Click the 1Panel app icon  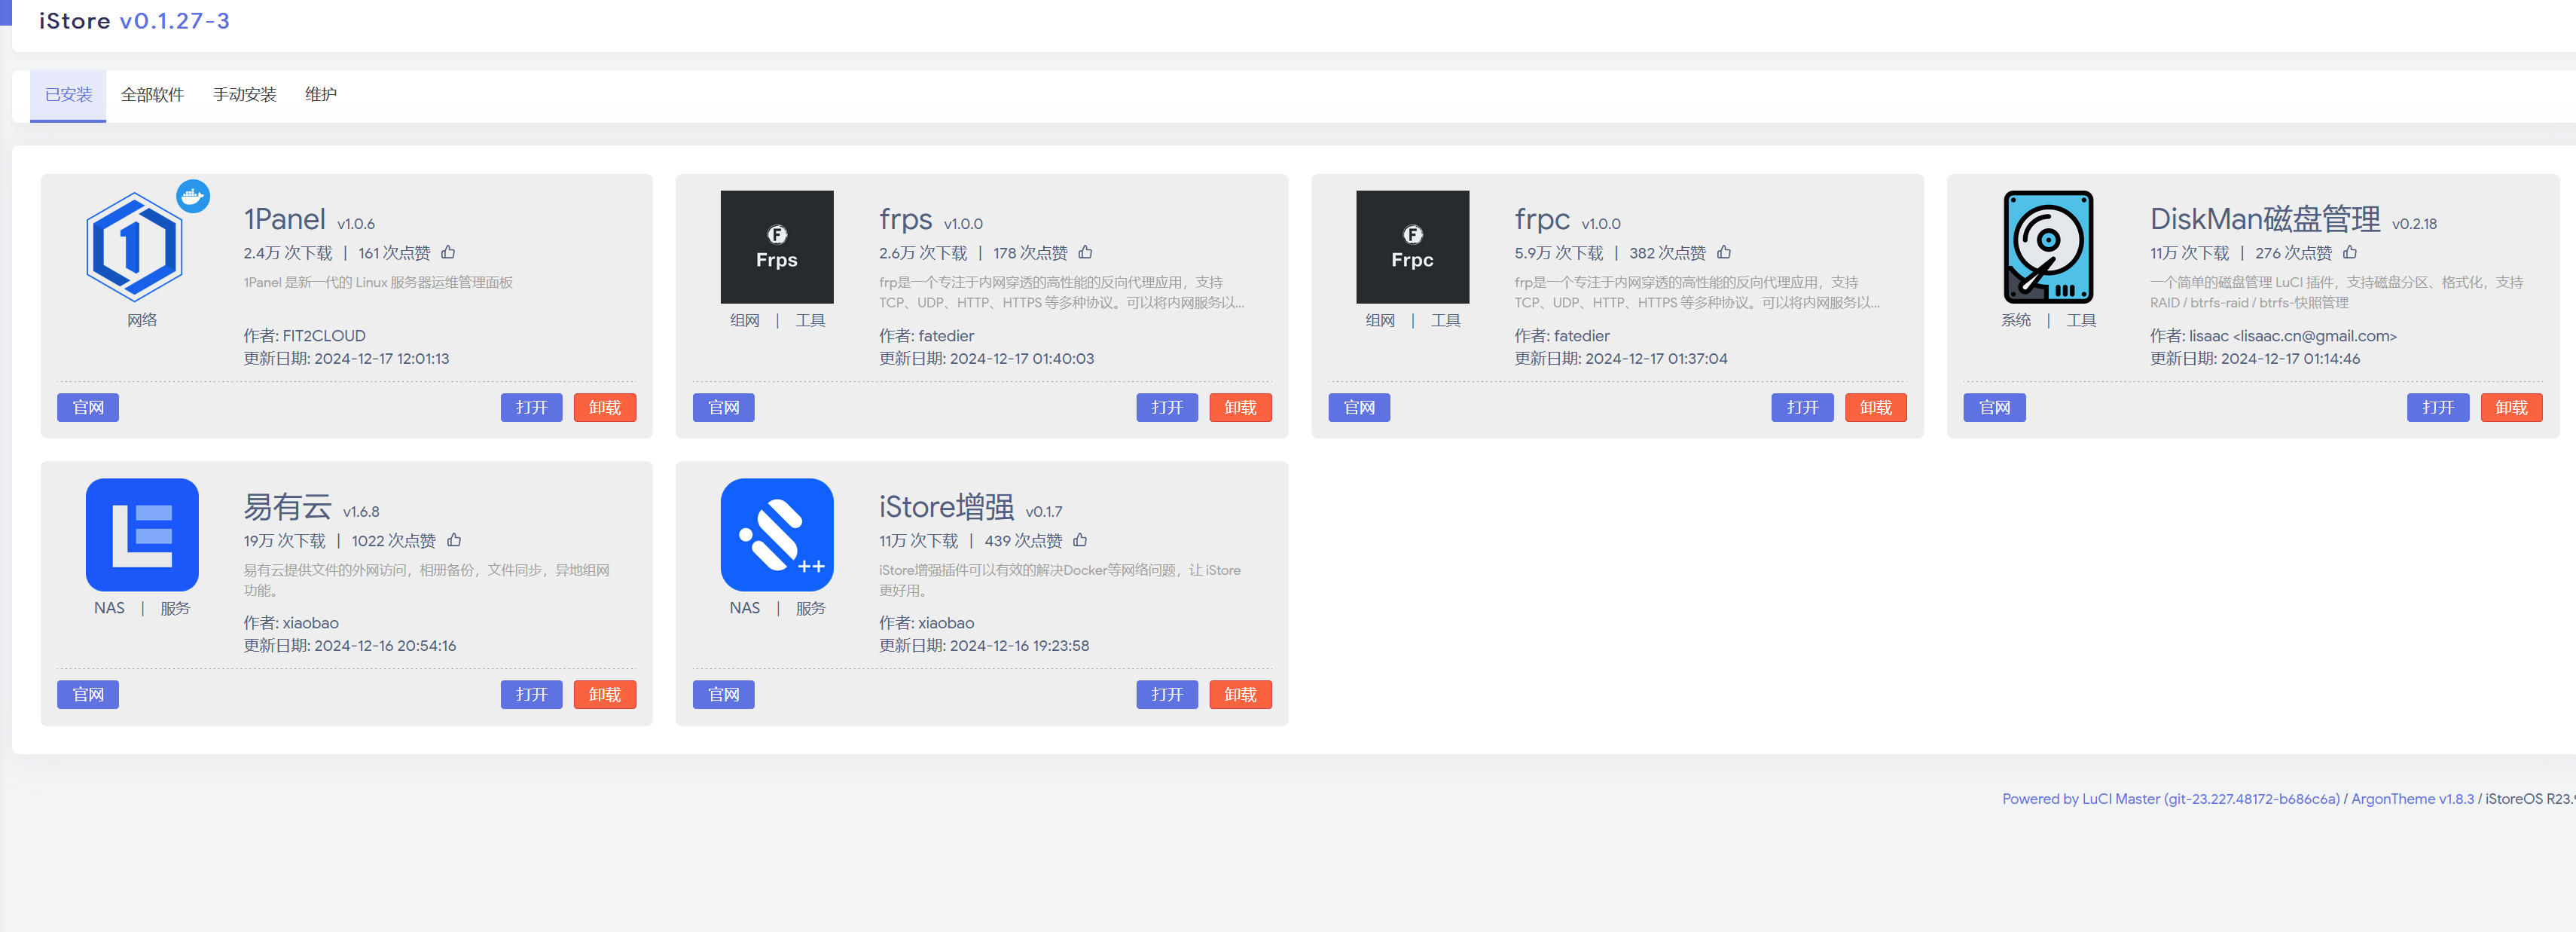click(134, 247)
